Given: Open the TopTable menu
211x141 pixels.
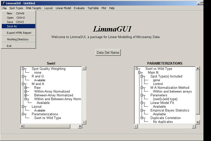Looking at the screenshot, I should pos(93,8).
